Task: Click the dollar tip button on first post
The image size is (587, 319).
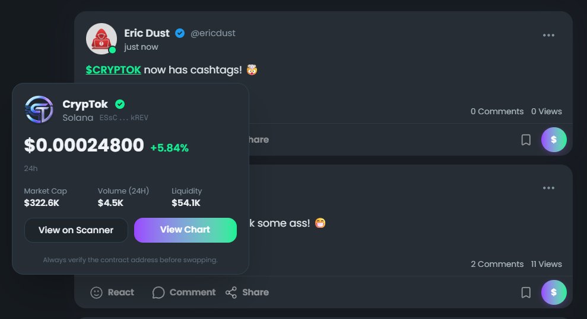Action: click(x=554, y=140)
